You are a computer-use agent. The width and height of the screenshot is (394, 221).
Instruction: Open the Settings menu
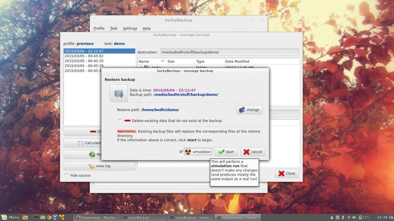point(130,28)
